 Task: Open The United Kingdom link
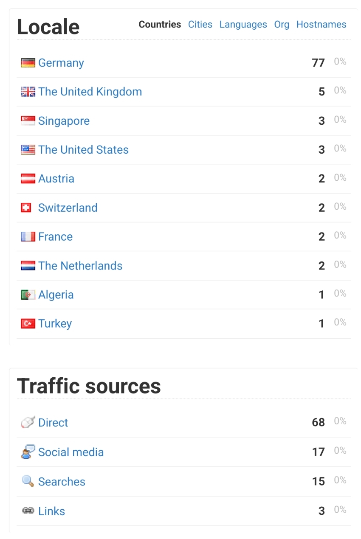coord(90,92)
